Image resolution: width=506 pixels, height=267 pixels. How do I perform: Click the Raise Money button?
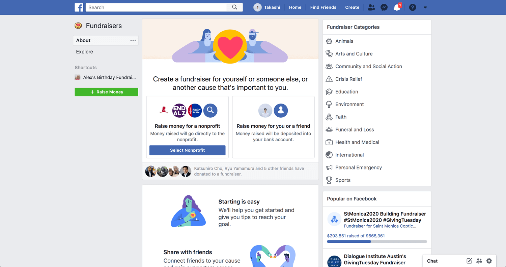click(x=106, y=92)
